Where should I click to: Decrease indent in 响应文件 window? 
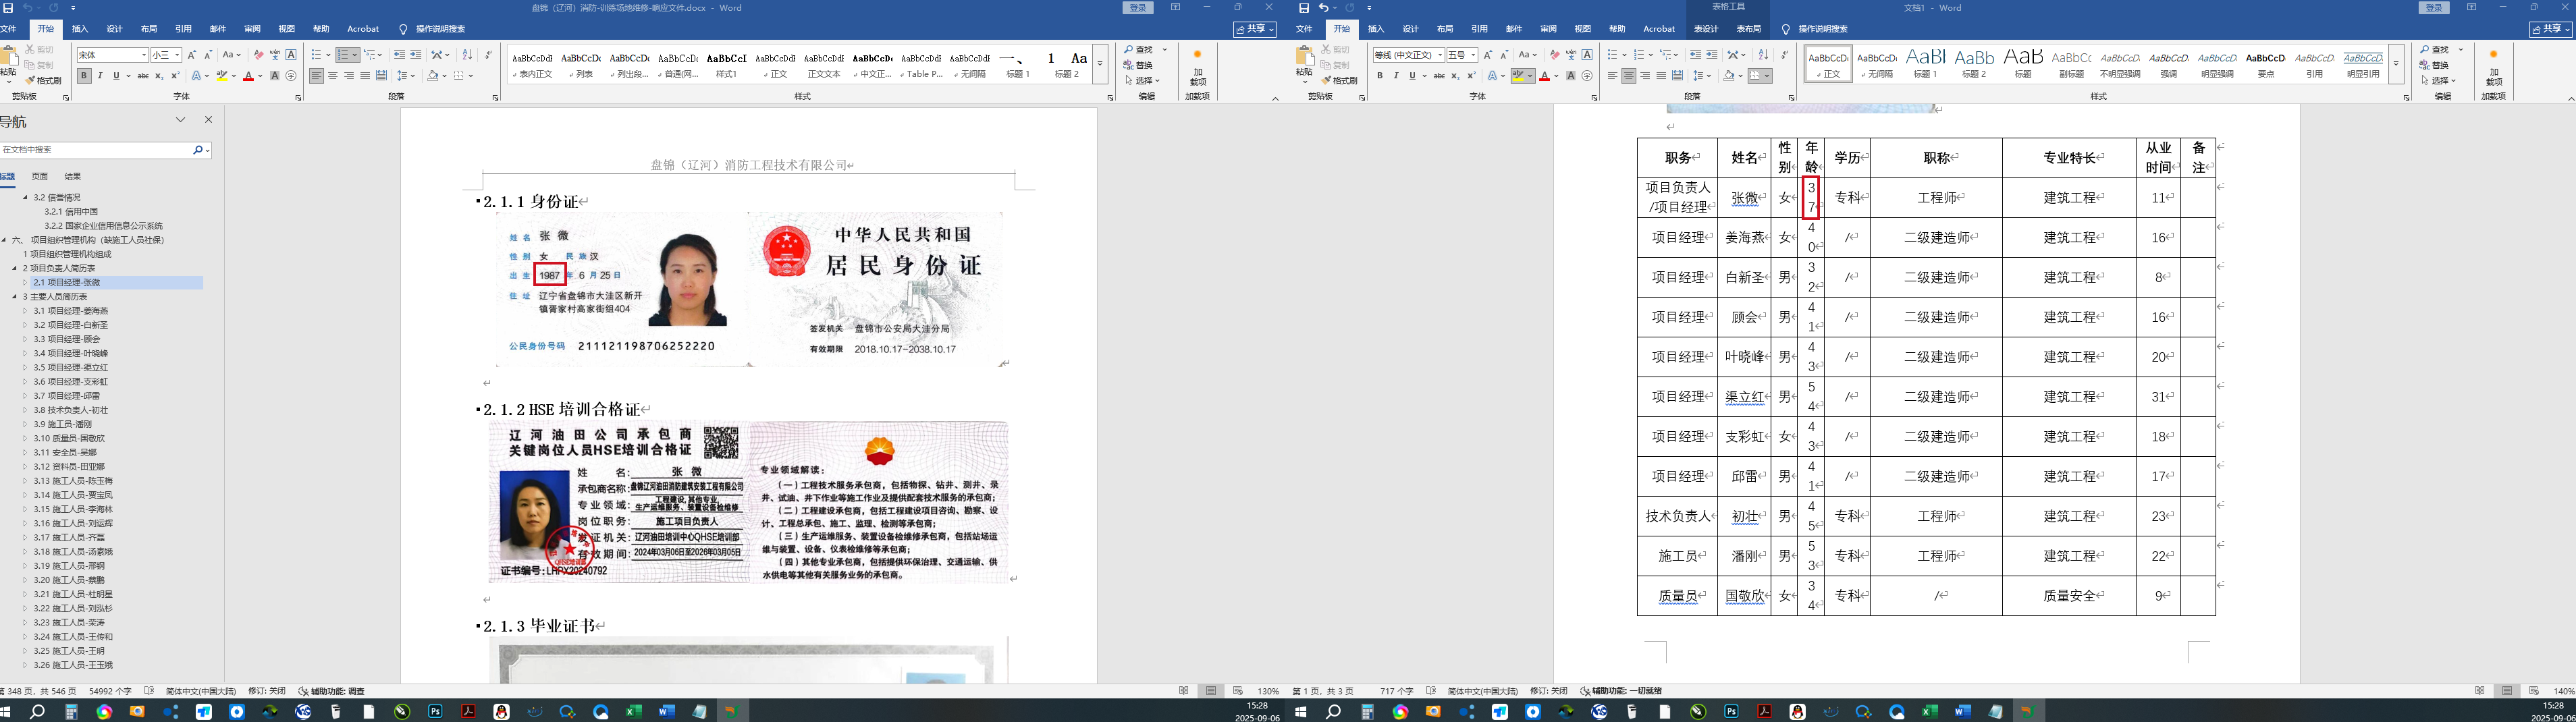click(x=400, y=55)
